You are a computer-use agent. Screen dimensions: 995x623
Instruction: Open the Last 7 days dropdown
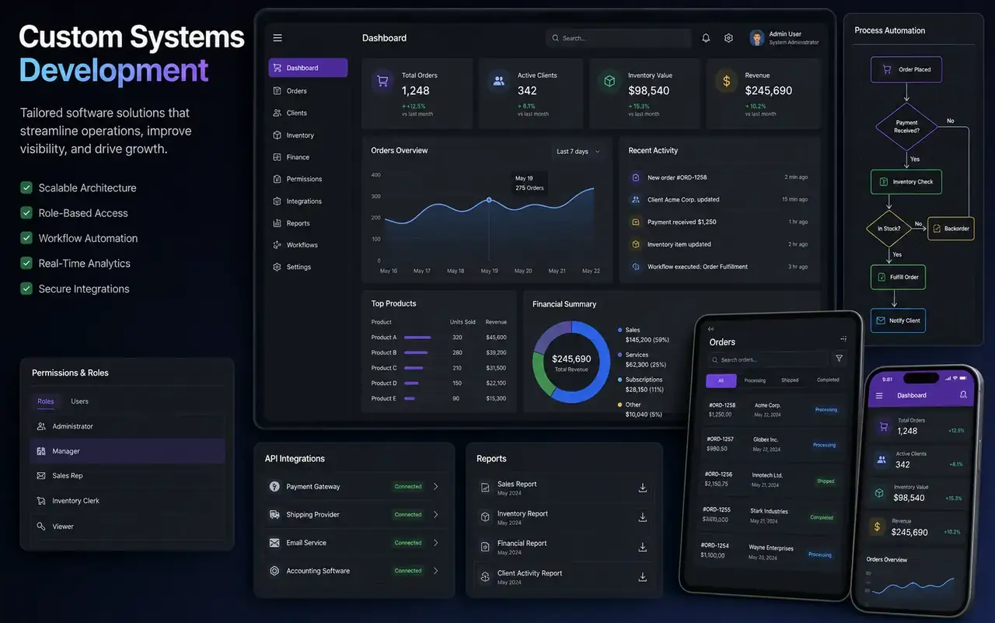tap(578, 152)
